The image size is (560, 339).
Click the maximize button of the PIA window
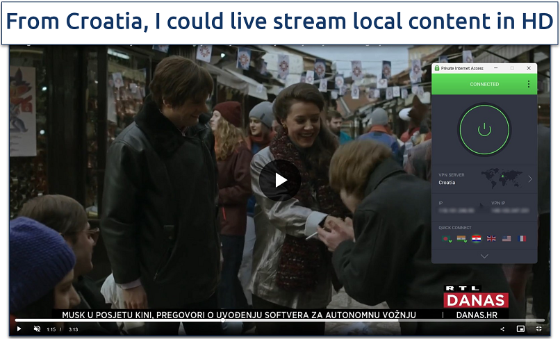coord(512,68)
